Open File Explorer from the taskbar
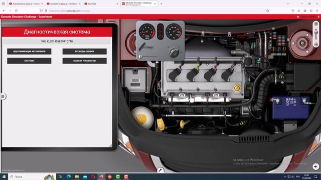Image resolution: width=321 pixels, height=180 pixels. click(x=77, y=176)
